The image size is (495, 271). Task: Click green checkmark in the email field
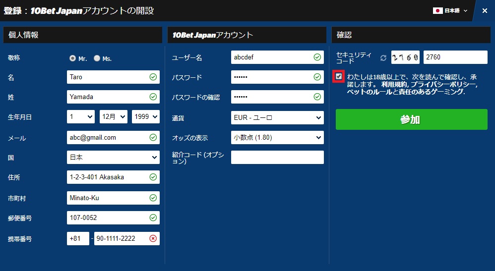point(153,137)
